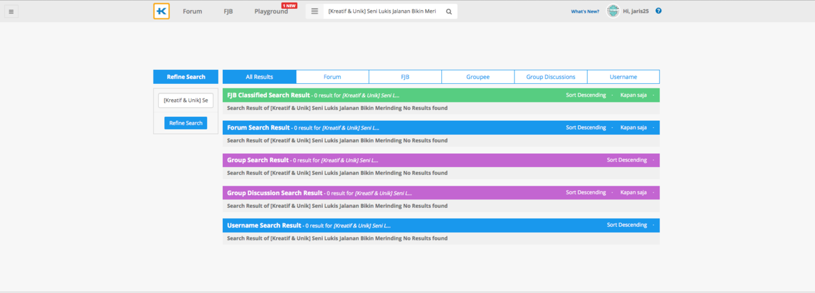
Task: Switch to the Group Discussions tab
Action: [551, 77]
